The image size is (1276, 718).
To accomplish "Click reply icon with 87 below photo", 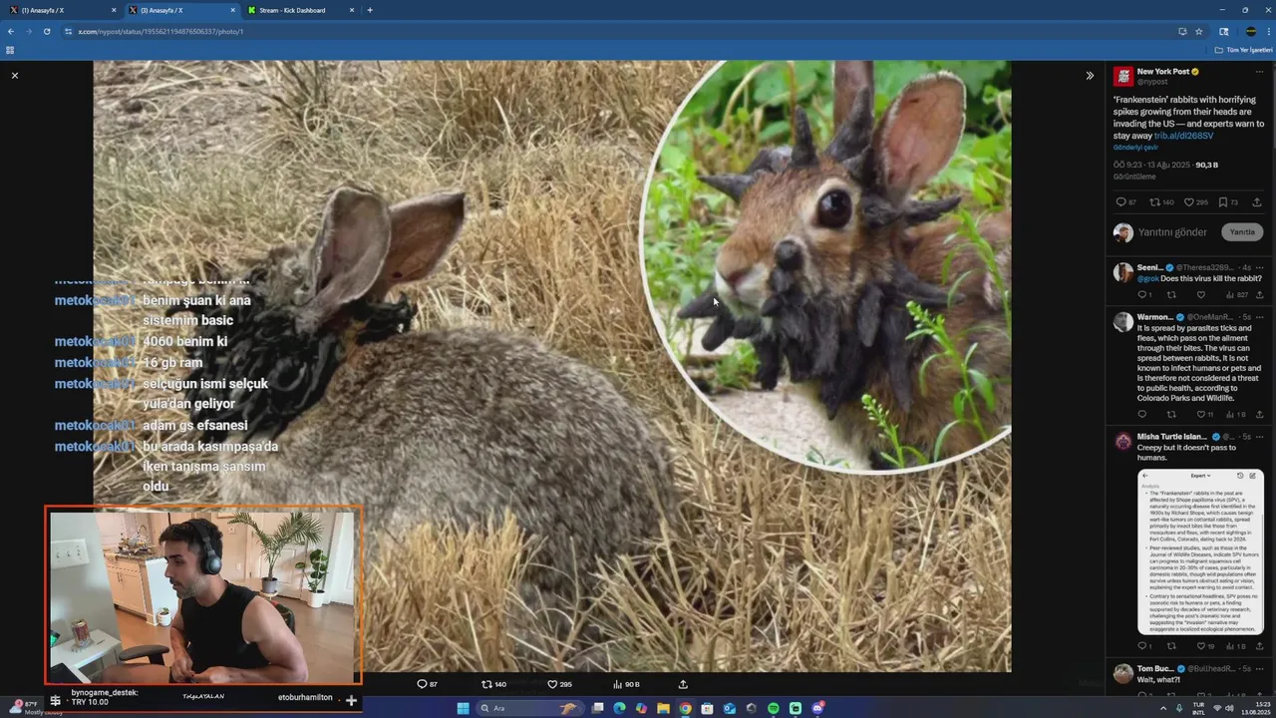I will point(427,684).
